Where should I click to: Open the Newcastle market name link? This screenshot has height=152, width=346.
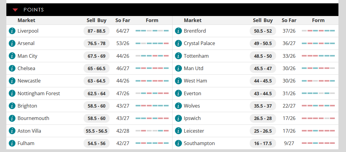(x=29, y=81)
